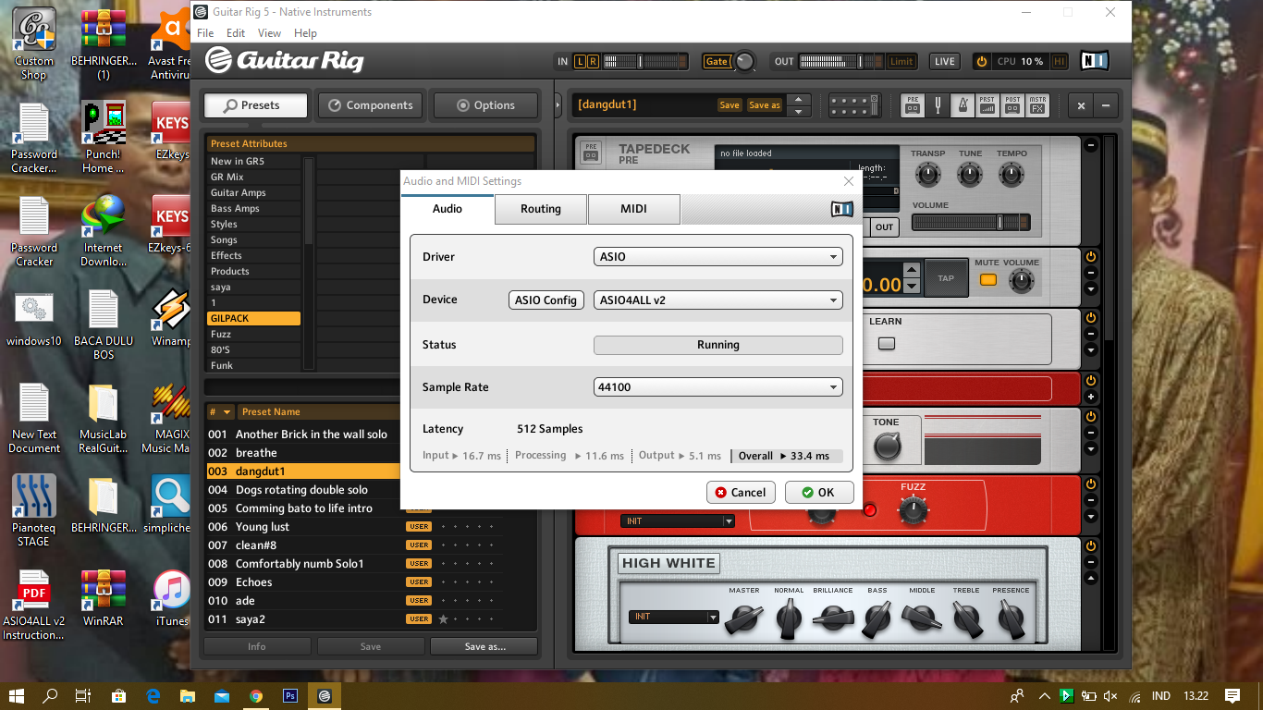
Task: Toggle HI quality mode
Action: 1060,62
